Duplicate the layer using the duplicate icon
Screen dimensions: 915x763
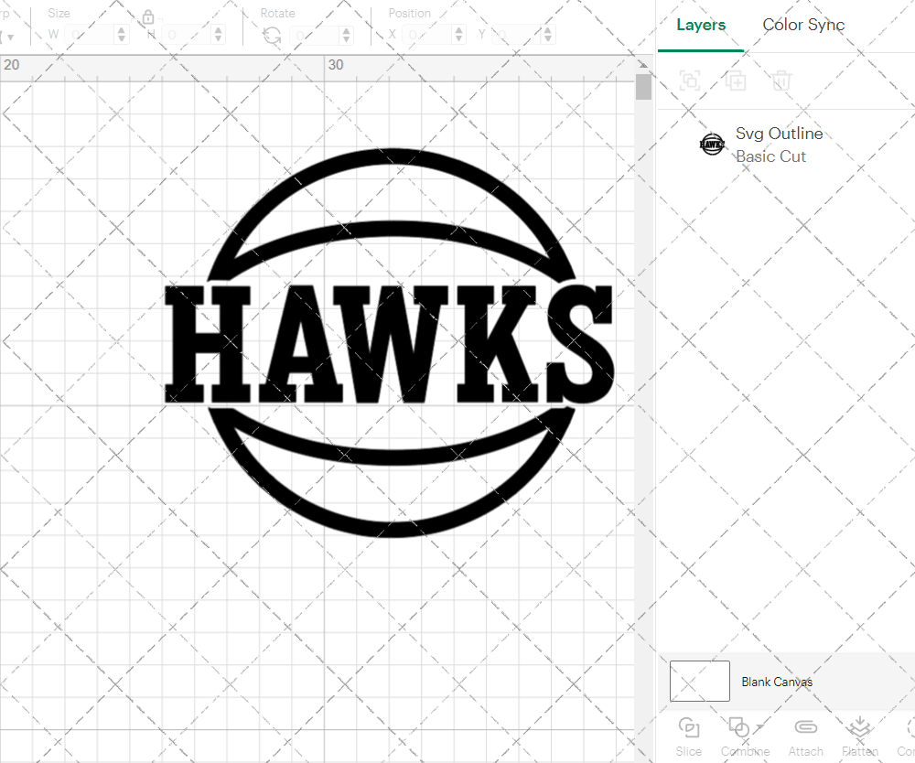coord(735,81)
